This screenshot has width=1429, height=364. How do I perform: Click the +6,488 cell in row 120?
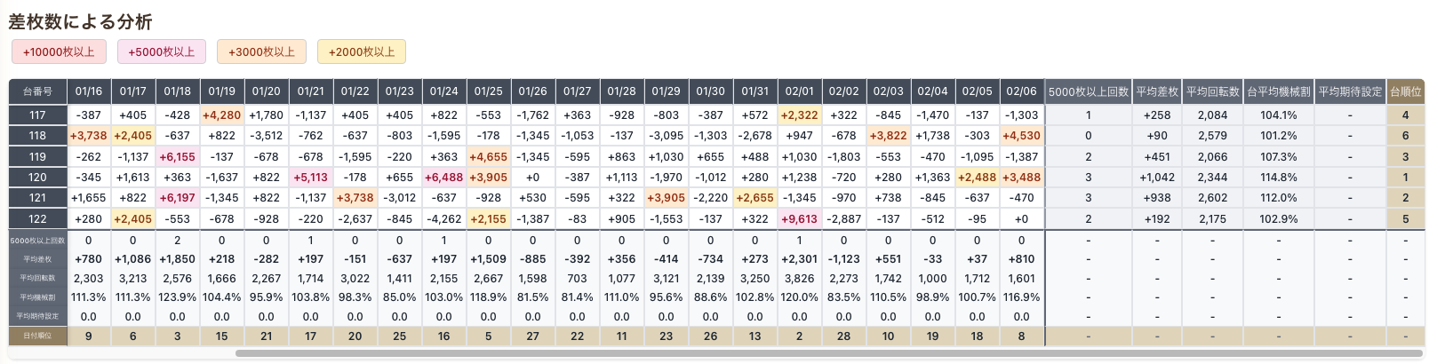coord(443,178)
